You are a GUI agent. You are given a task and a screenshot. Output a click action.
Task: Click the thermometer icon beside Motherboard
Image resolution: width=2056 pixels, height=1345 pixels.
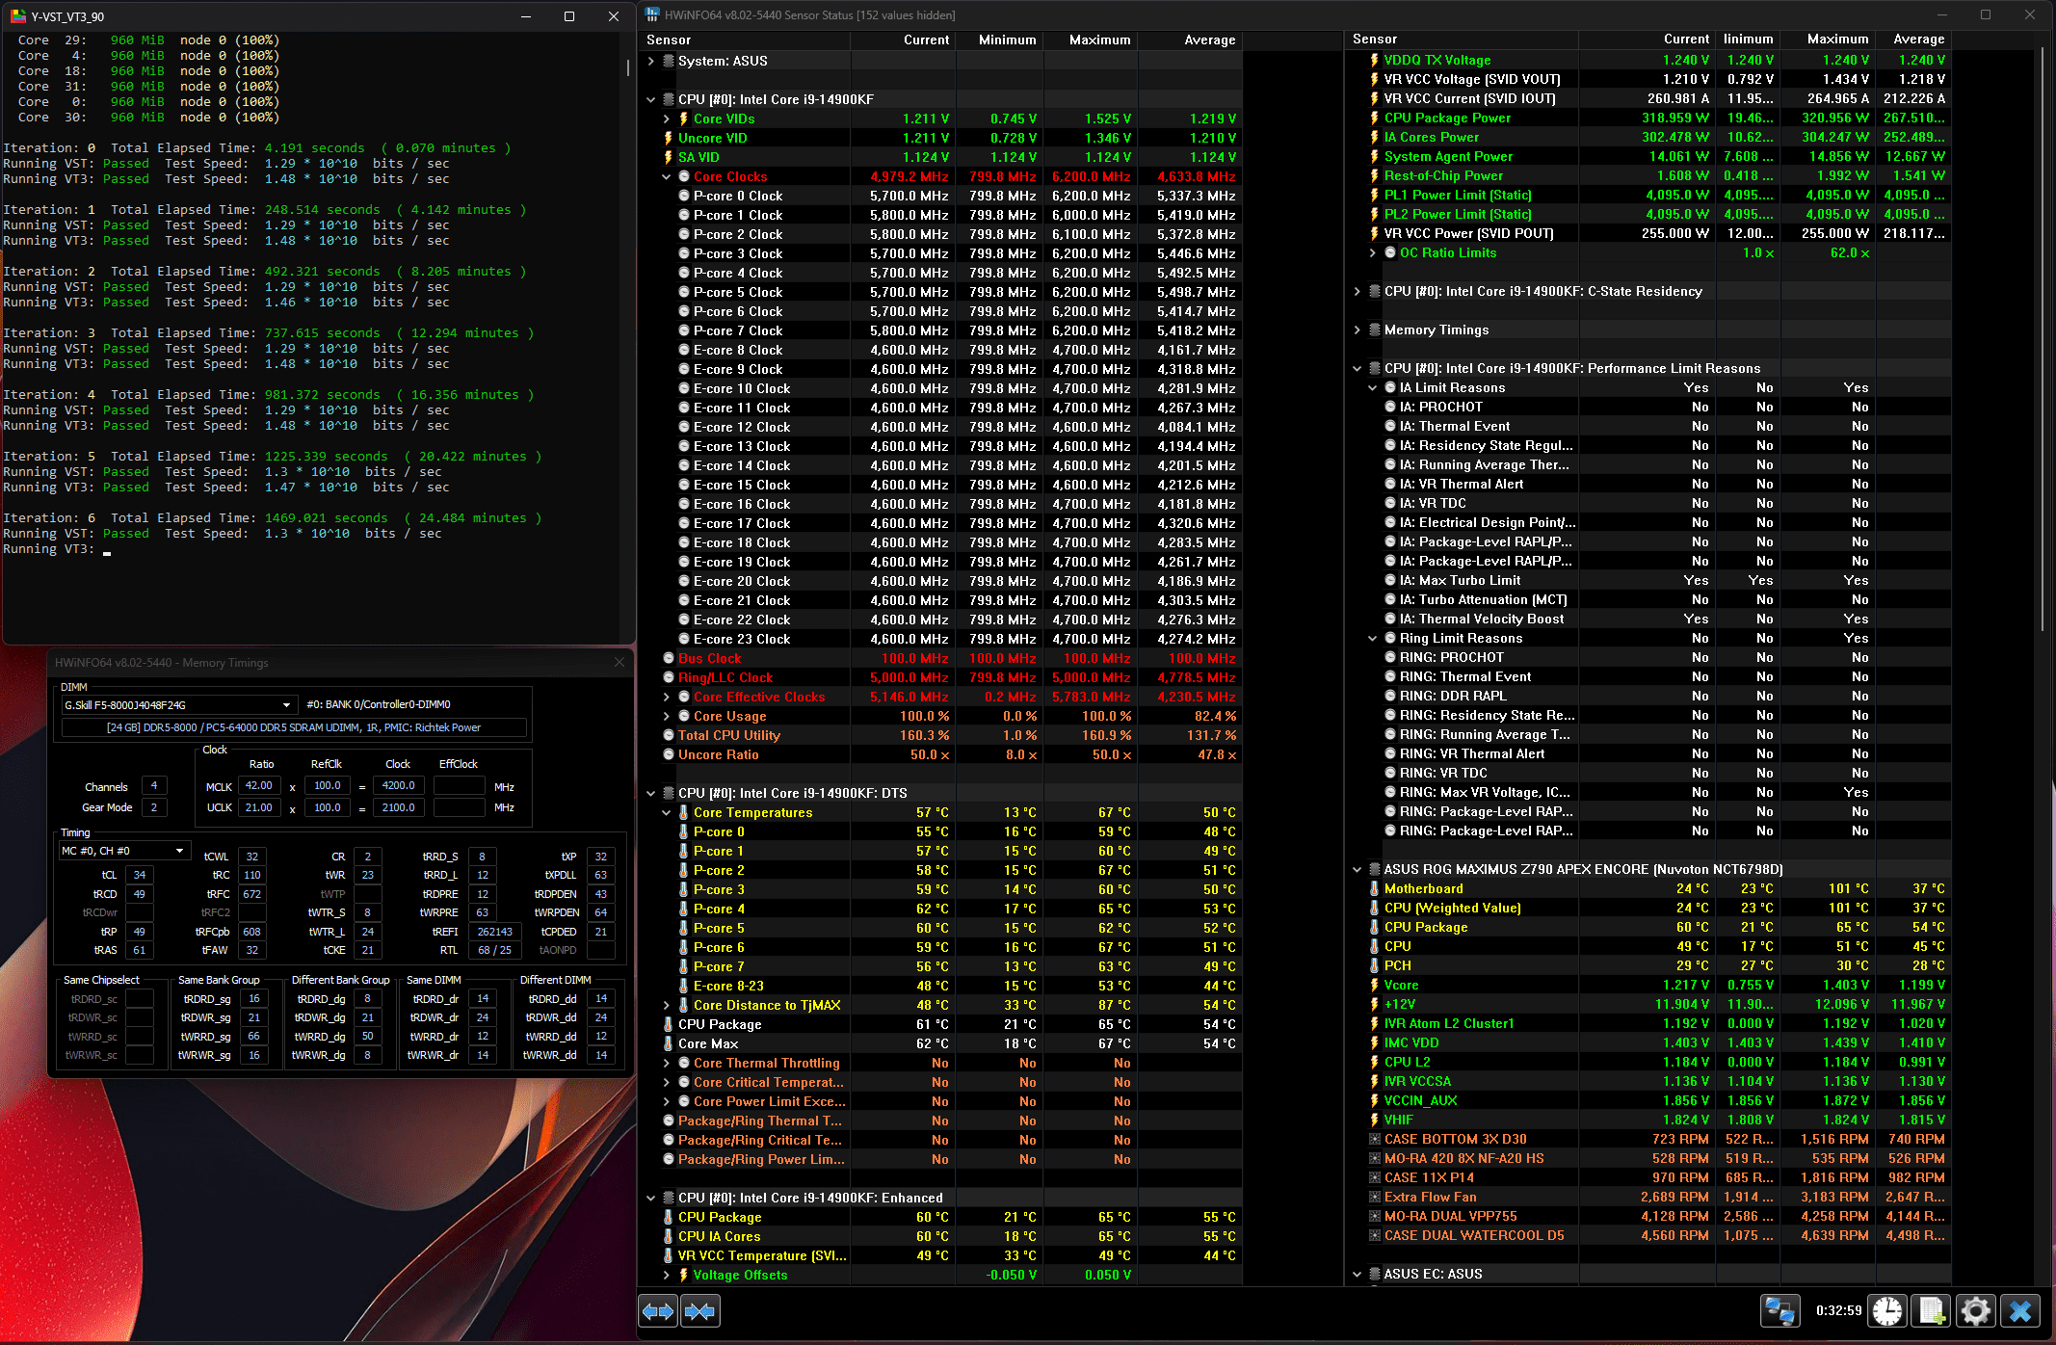coord(1375,888)
